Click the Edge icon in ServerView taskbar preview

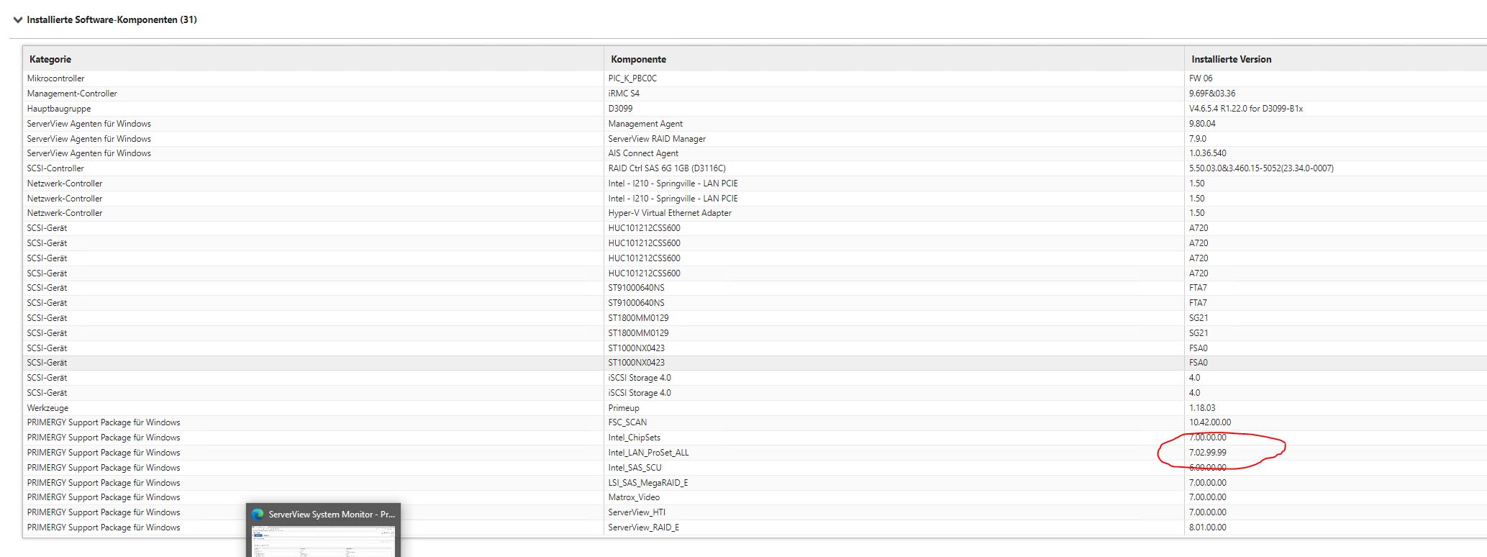(x=258, y=514)
